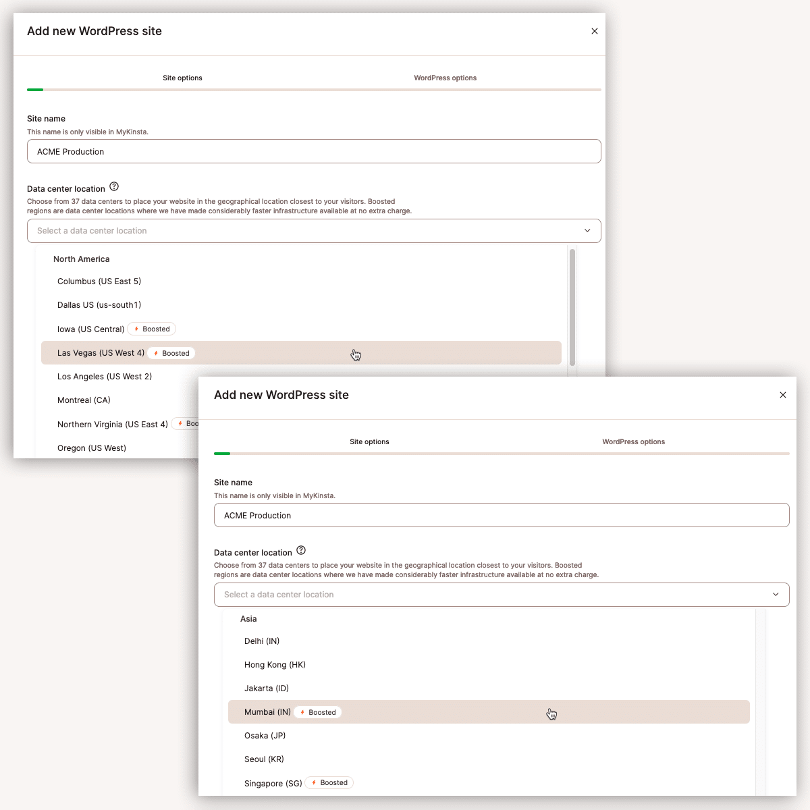
Task: Close the upper Add new WordPress site dialog
Action: tap(595, 31)
